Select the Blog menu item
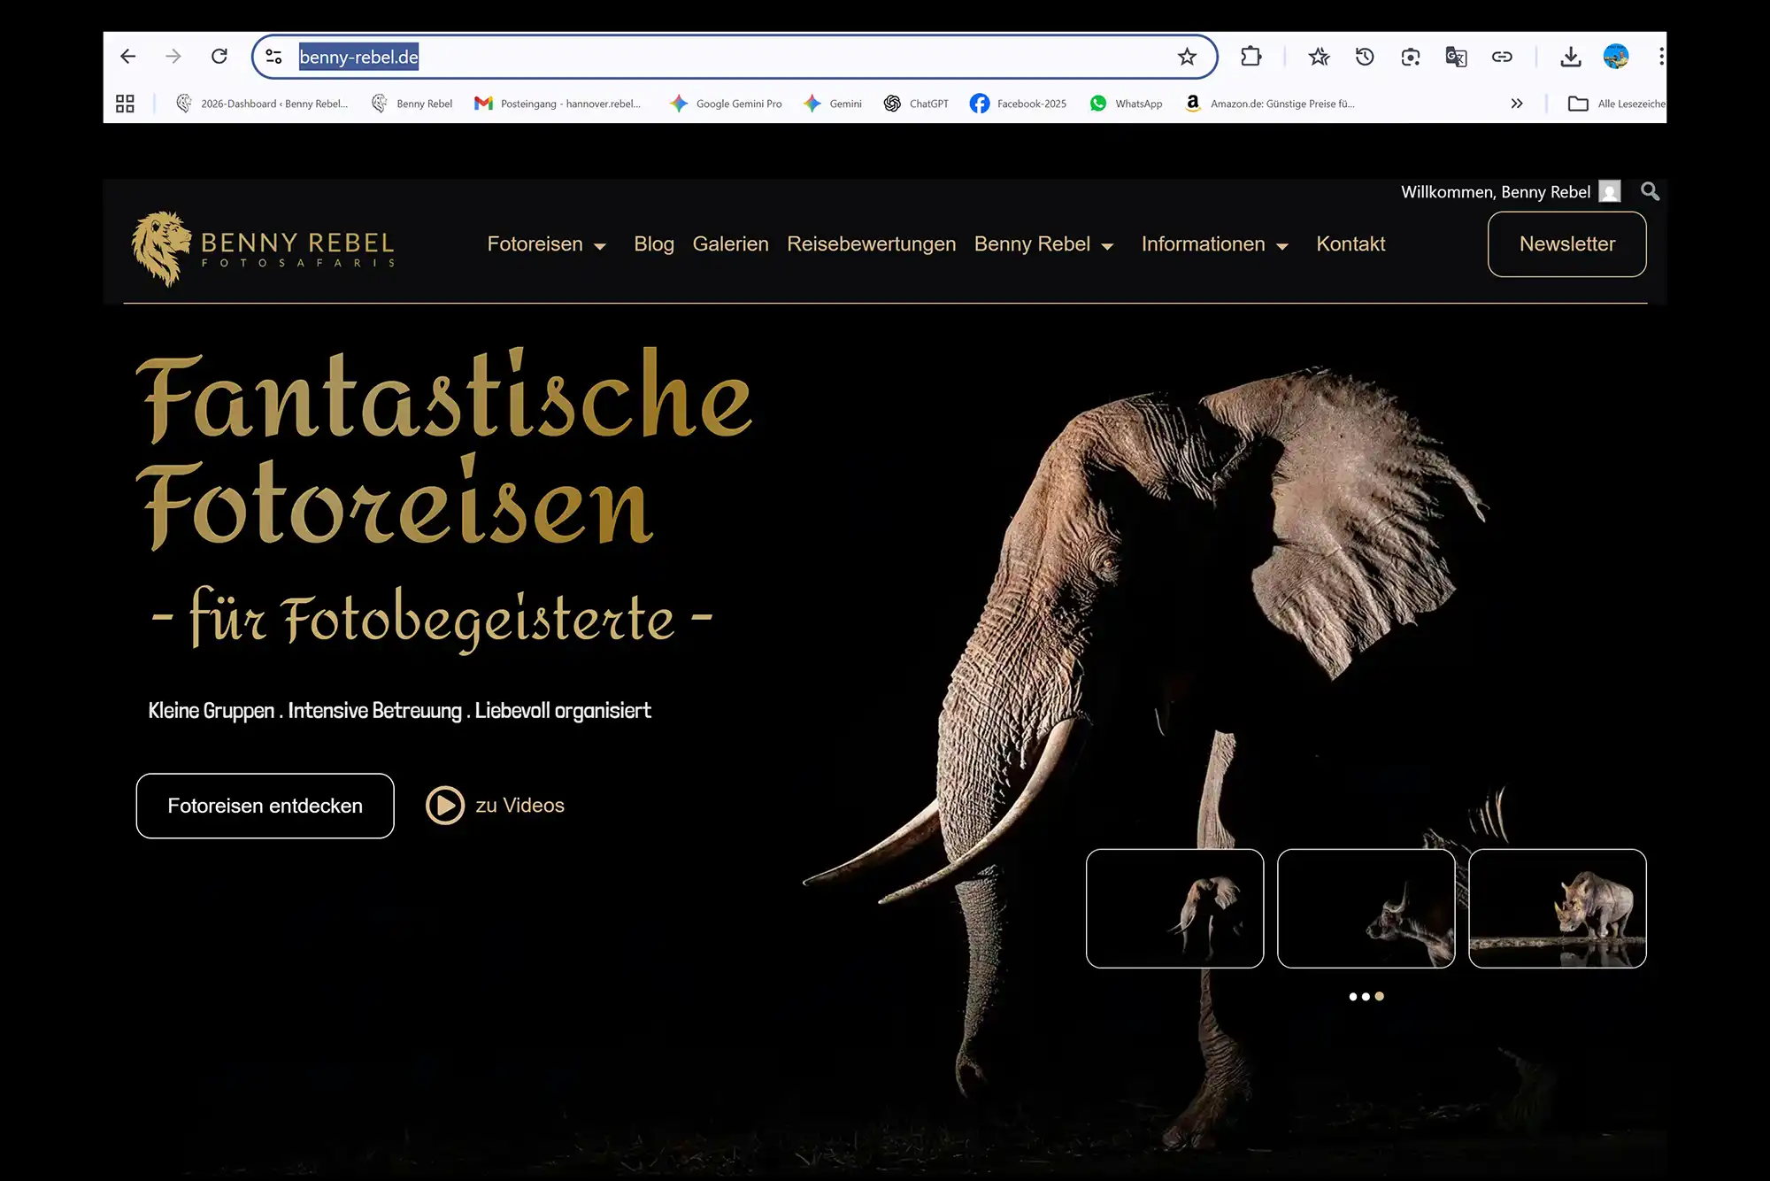This screenshot has width=1770, height=1181. (654, 244)
